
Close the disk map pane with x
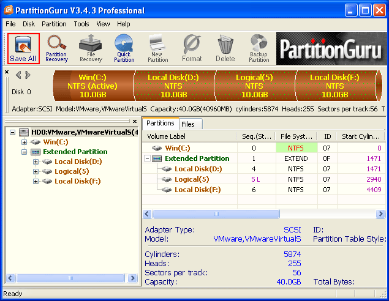click(7, 72)
